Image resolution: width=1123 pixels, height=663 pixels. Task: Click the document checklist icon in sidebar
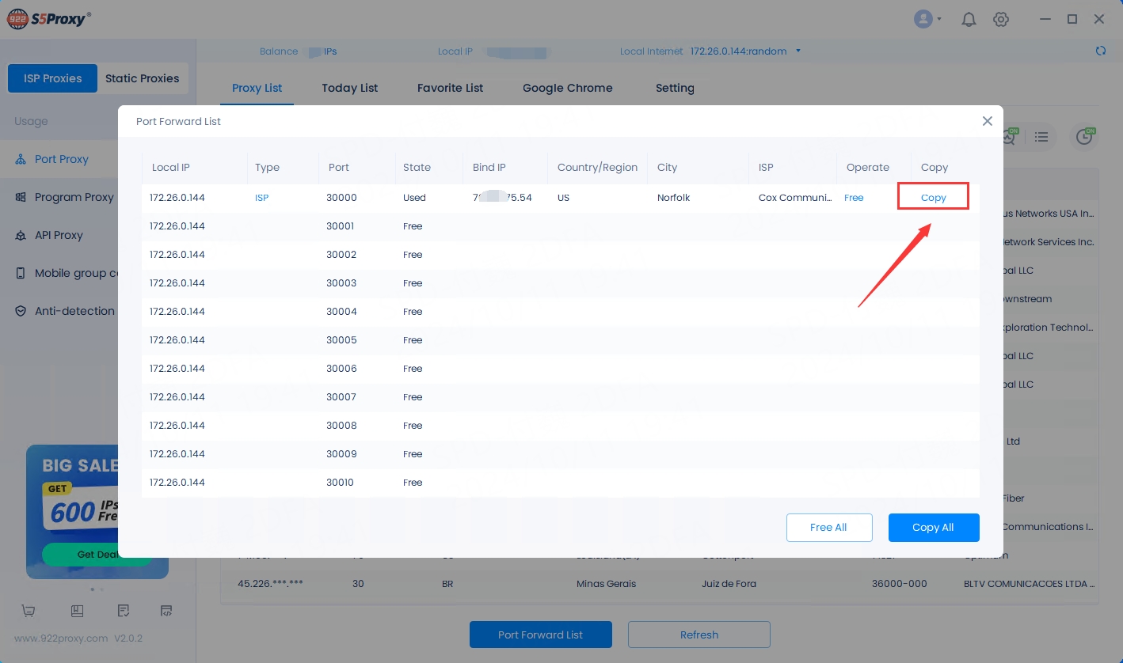click(124, 611)
